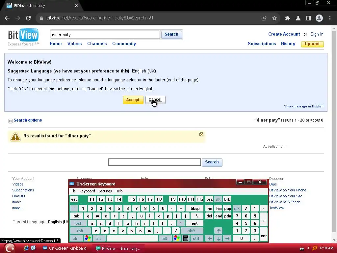Go back using the browser back arrow
This screenshot has width=337, height=253.
click(x=7, y=18)
